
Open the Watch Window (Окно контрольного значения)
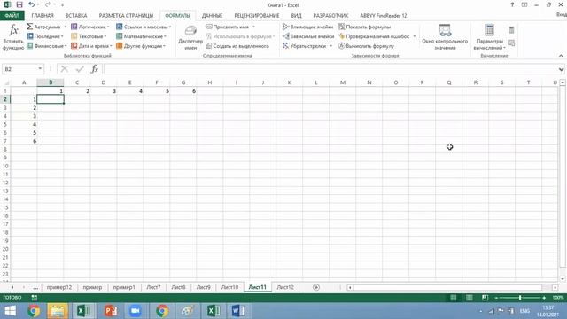[445, 37]
